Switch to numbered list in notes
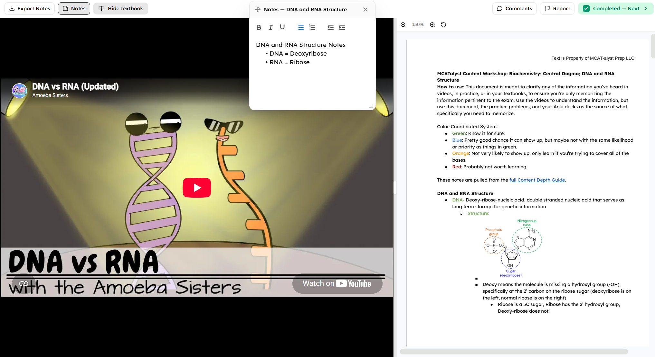The image size is (655, 357). [312, 27]
